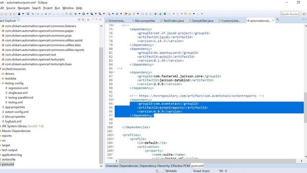Open Project Explorer View Menu triangle
Screen dimensions: 307x173
click(93, 19)
